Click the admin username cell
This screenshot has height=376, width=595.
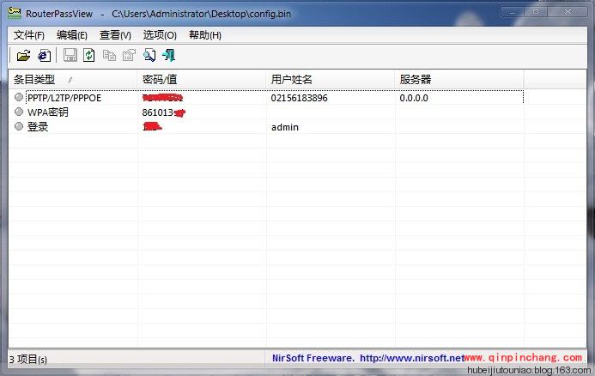(x=284, y=127)
